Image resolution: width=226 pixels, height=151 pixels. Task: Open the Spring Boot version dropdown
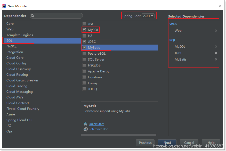pos(148,16)
